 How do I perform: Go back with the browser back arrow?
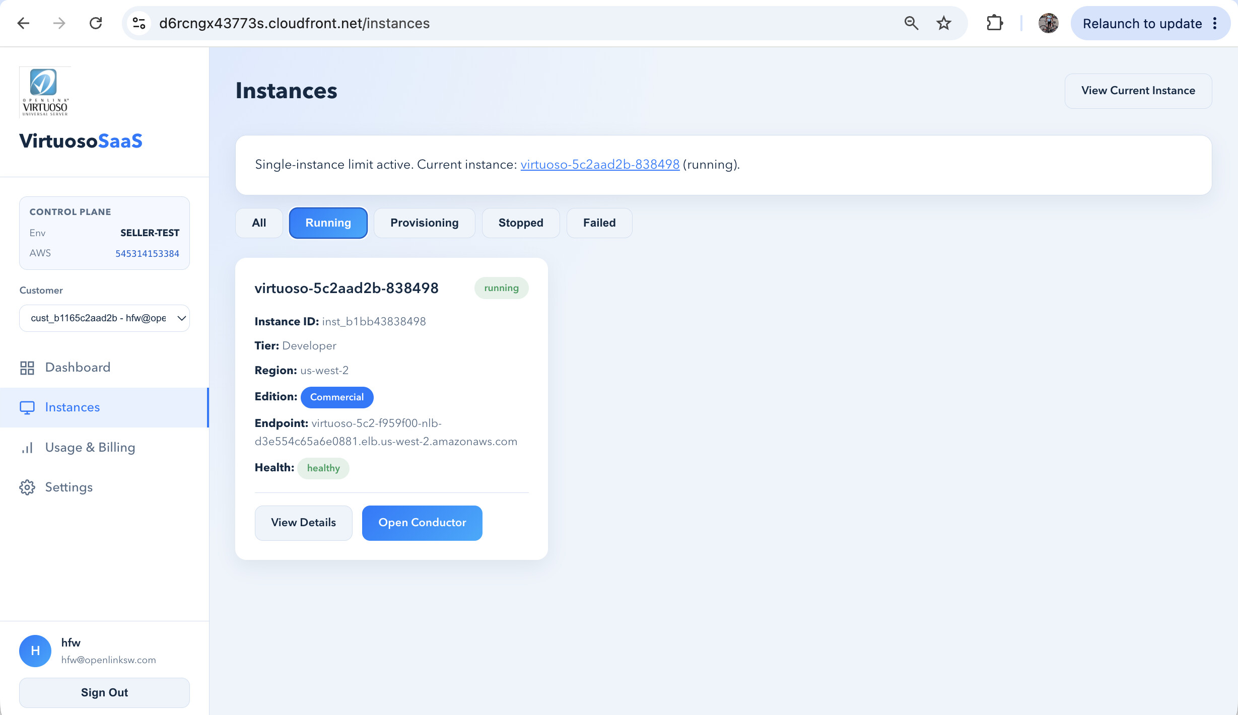click(23, 23)
